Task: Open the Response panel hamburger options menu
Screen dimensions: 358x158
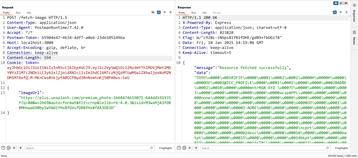Action: pyautogui.click(x=345, y=12)
